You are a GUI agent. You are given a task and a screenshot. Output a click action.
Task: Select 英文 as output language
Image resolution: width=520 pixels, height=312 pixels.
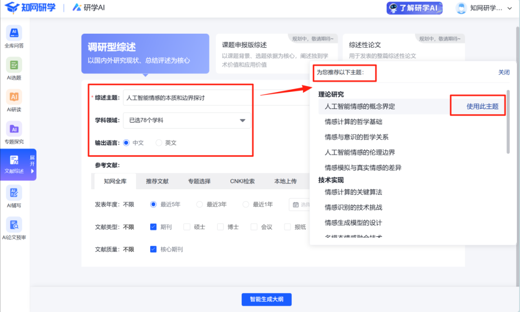(x=159, y=143)
